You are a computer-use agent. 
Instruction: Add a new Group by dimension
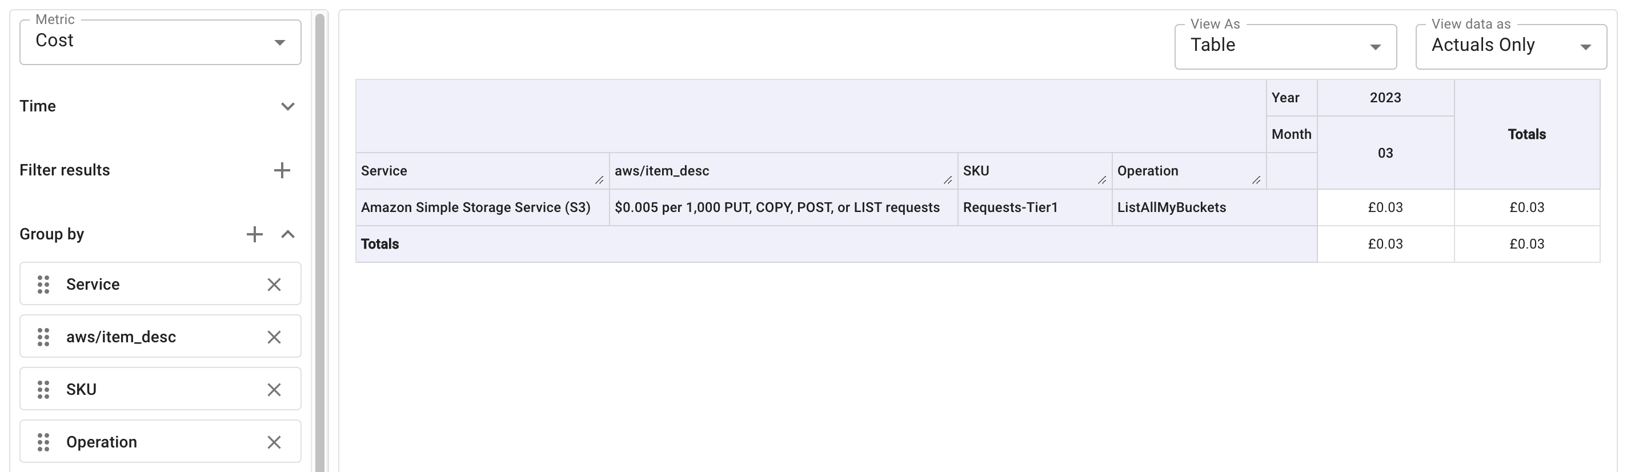click(x=255, y=234)
